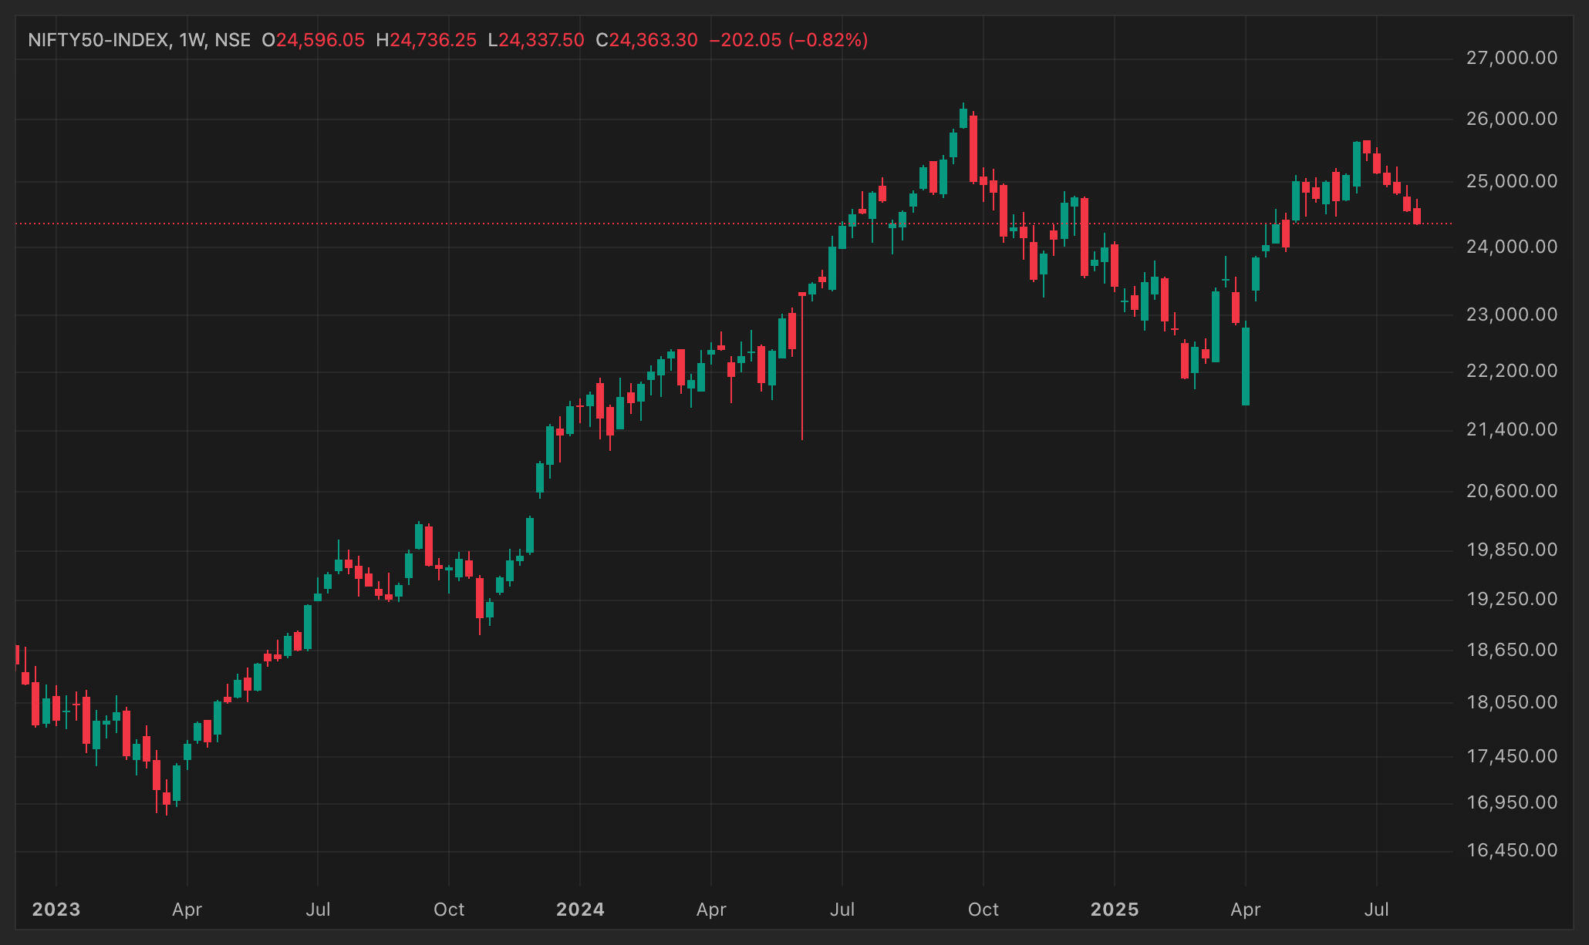Click the 27,000.00 price axis label

(1511, 58)
